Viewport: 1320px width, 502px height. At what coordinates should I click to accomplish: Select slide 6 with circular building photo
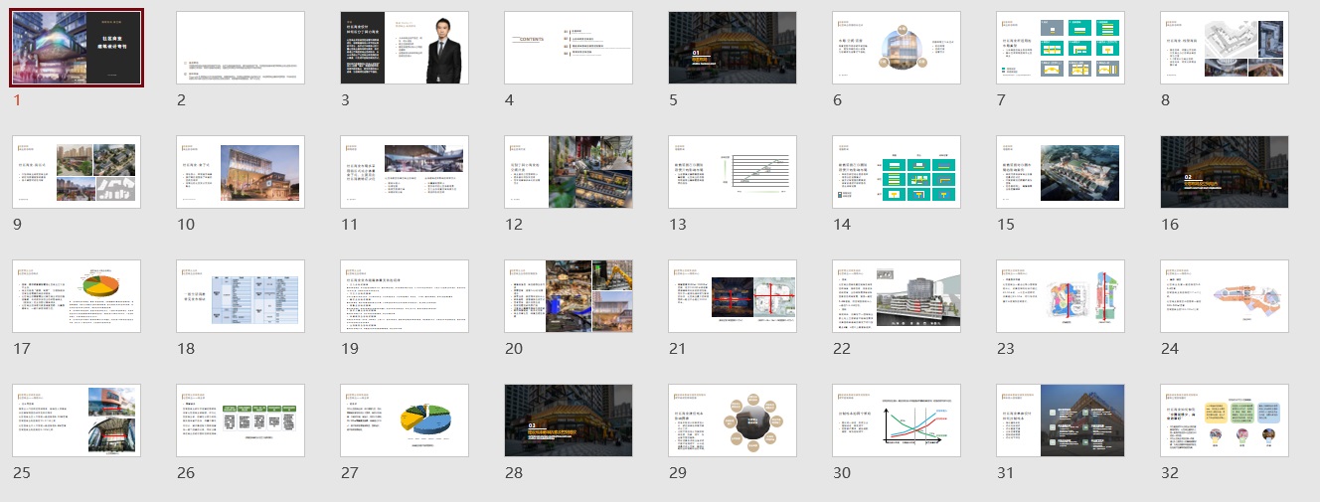coord(897,48)
